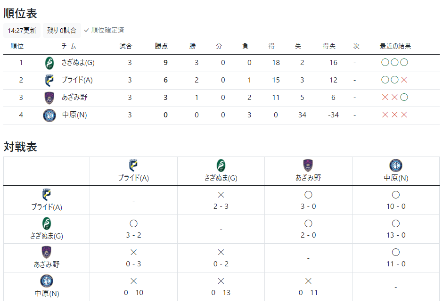Click the 順位確定済 checkmark label
The height and width of the screenshot is (305, 443).
(x=104, y=30)
